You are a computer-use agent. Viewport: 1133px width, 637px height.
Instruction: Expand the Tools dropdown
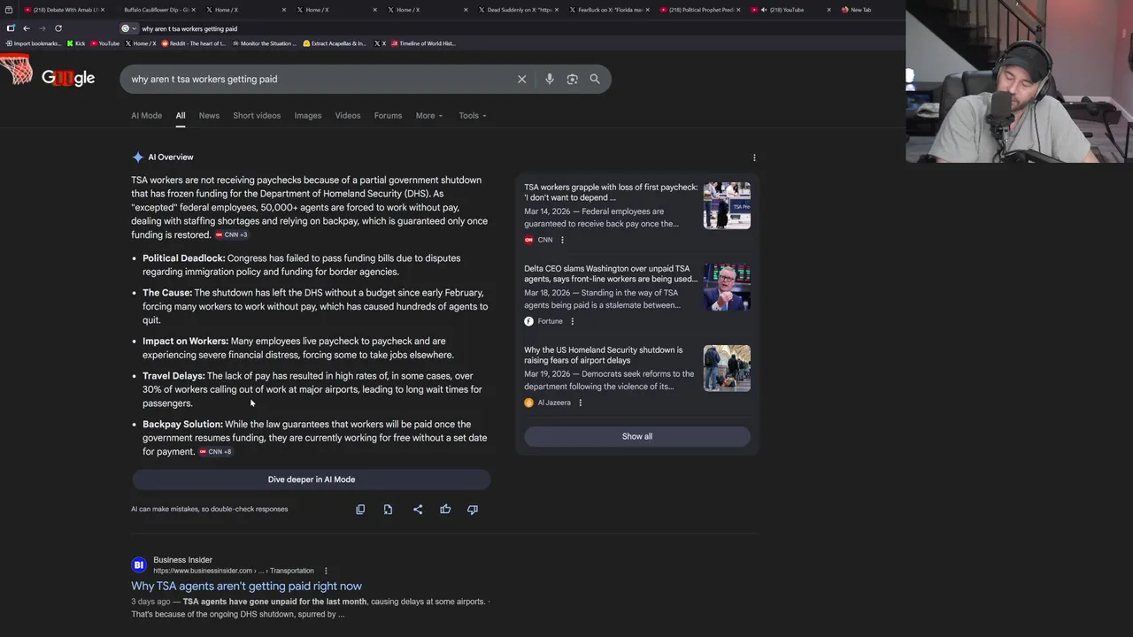coord(473,116)
